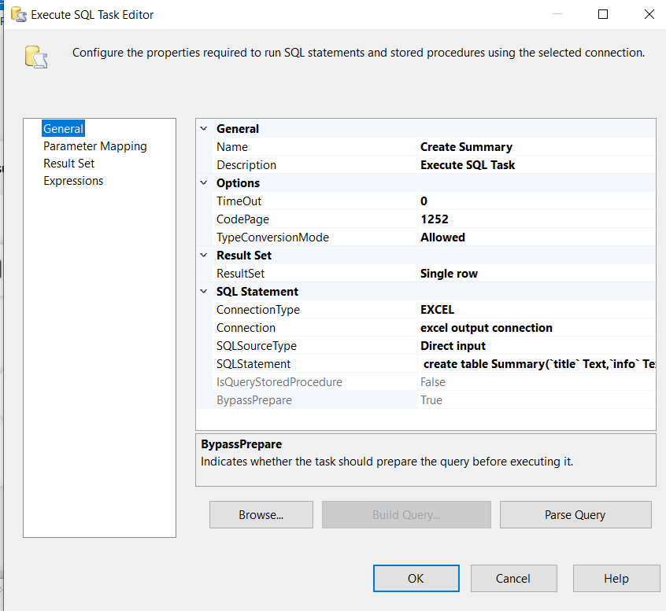This screenshot has height=611, width=666.
Task: Open the Expressions page
Action: tap(73, 180)
